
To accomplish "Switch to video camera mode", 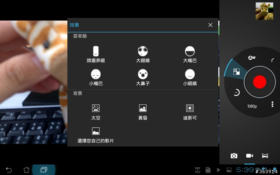I will click(249, 156).
